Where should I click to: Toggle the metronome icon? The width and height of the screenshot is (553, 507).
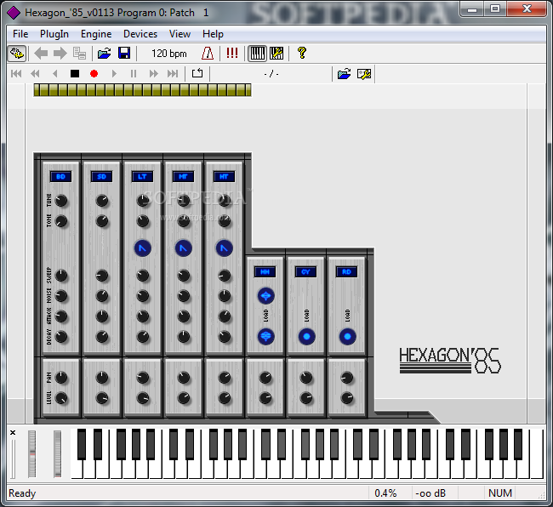(x=208, y=54)
